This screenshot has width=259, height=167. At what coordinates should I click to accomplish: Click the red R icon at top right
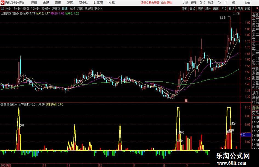tap(257, 9)
